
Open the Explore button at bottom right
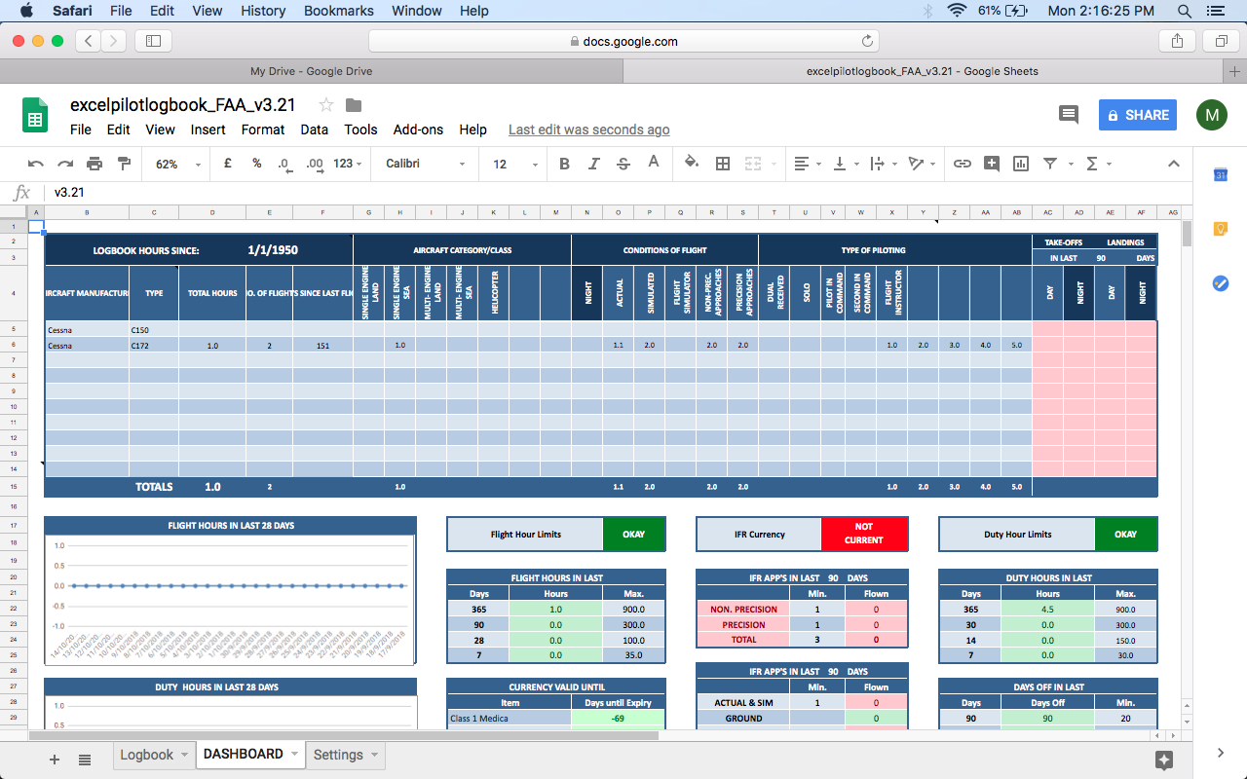[1163, 760]
